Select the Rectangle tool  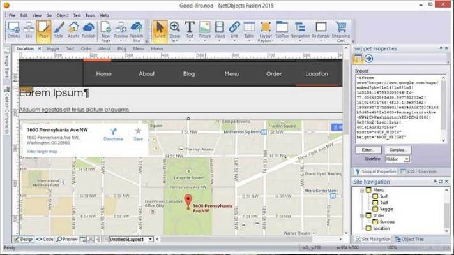tap(321, 30)
